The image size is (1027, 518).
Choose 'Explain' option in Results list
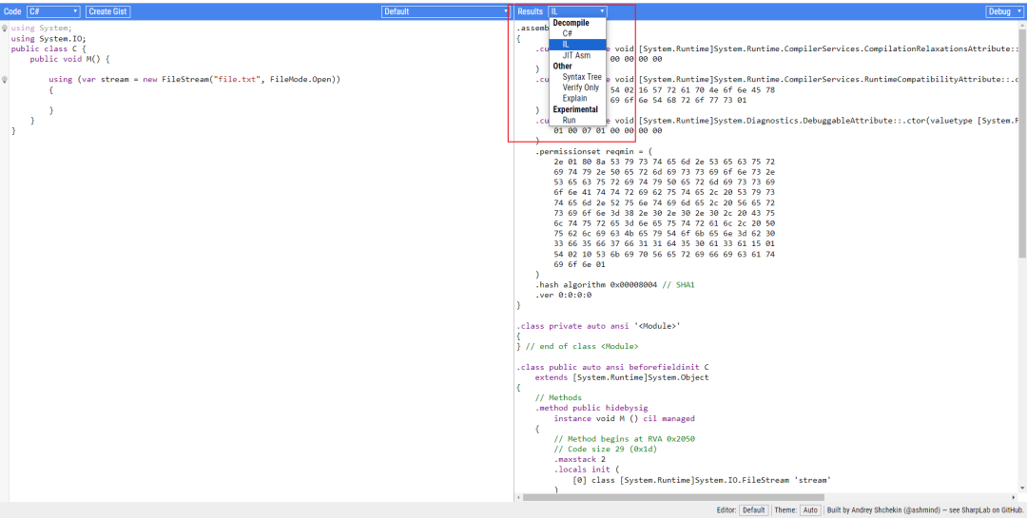pos(574,98)
